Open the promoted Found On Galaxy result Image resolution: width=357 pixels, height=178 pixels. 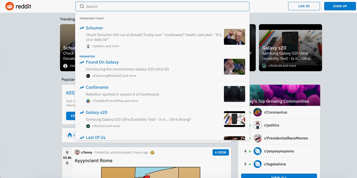tap(102, 62)
